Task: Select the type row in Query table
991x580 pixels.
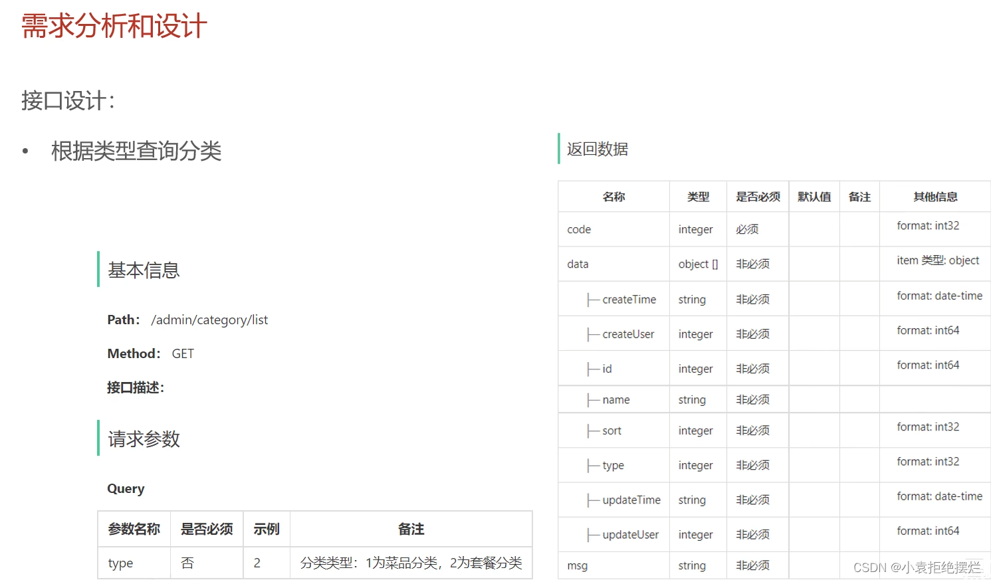Action: point(120,563)
